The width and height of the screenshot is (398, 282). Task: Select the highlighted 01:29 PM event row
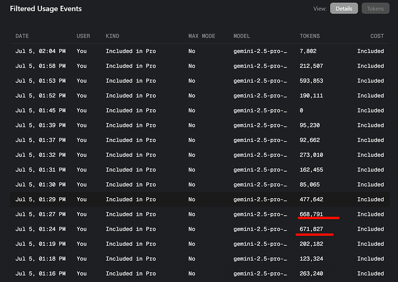click(200, 200)
